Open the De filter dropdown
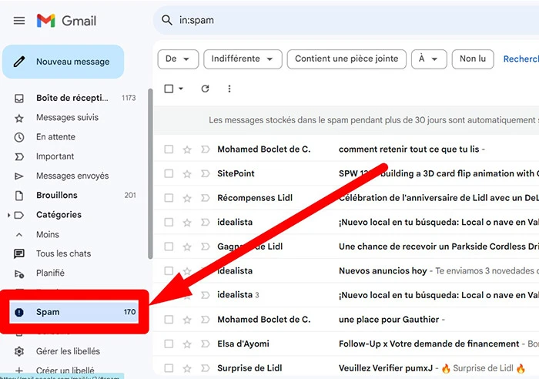The width and height of the screenshot is (539, 379). tap(178, 59)
